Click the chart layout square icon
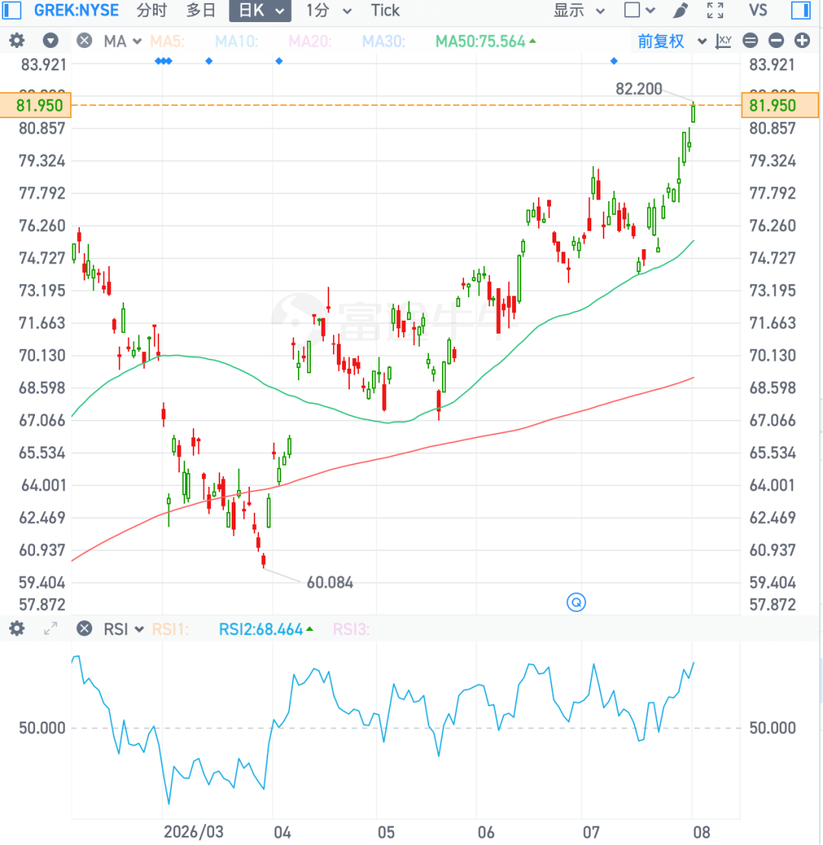Viewport: 823px width, 845px height. point(632,10)
